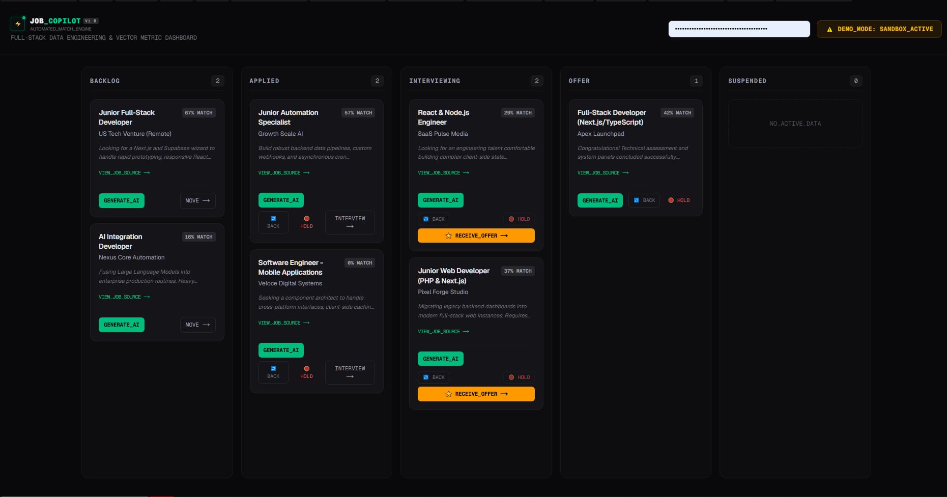Click the SaaS Pulse Media company name
Viewport: 947px width, 497px height.
(x=443, y=134)
